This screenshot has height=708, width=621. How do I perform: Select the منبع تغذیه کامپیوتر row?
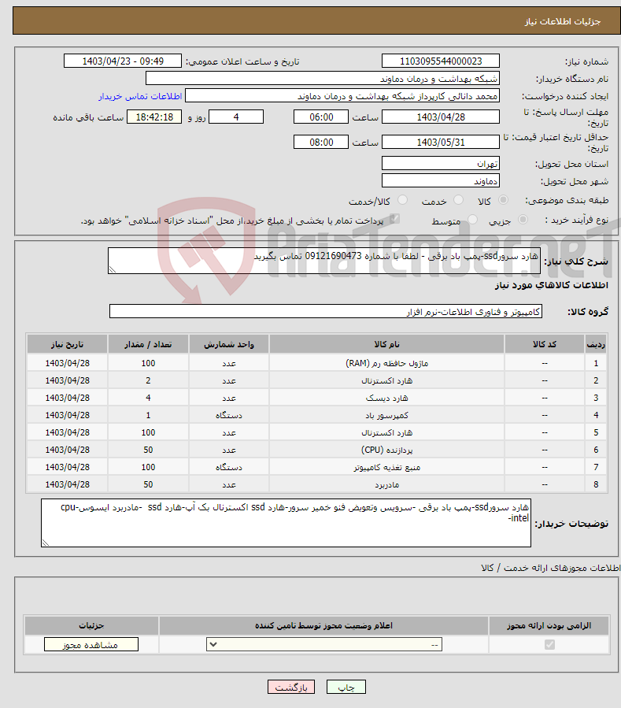point(317,467)
